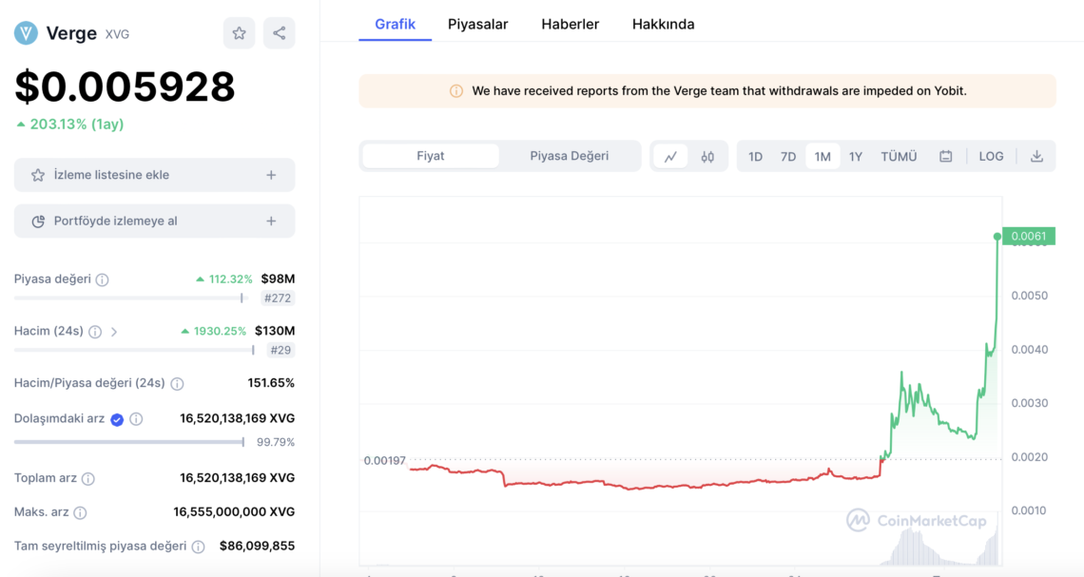
Task: Select the Piyasa Değeri chart mode
Action: [569, 156]
